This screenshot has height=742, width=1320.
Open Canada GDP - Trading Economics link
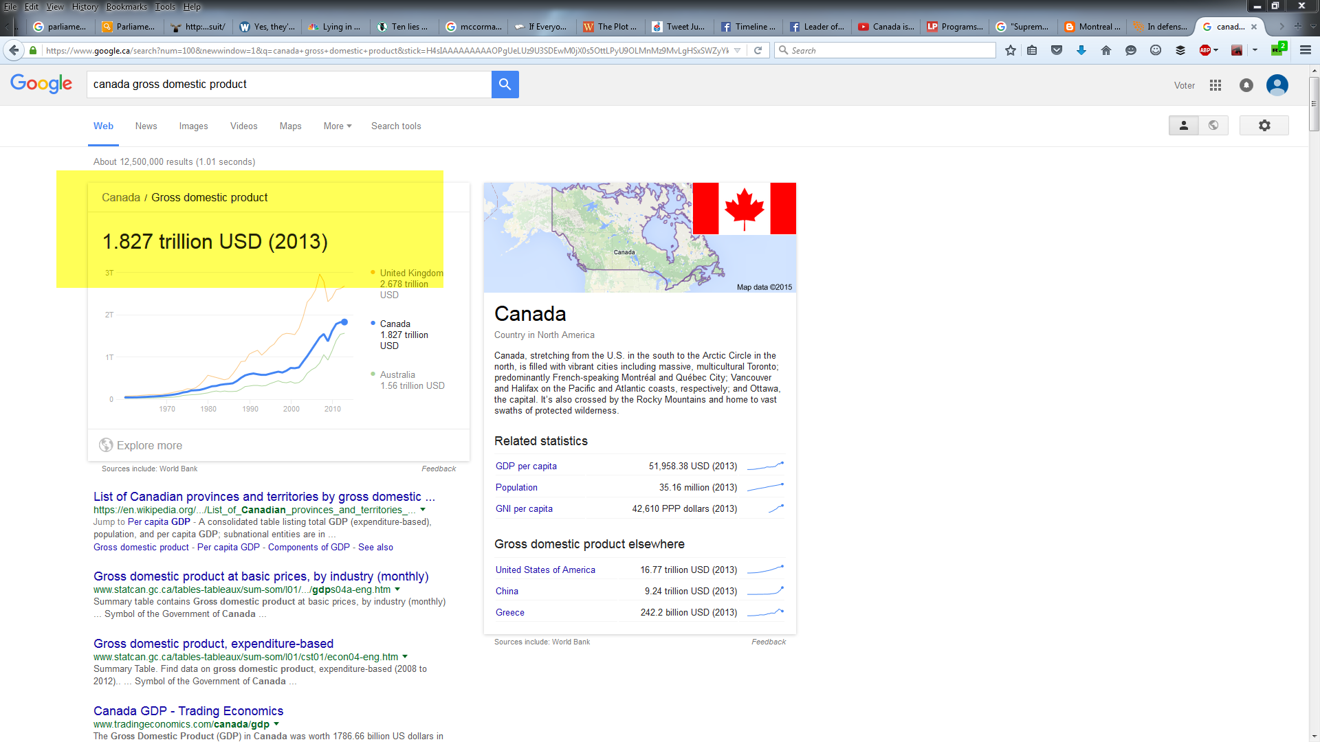(x=188, y=711)
